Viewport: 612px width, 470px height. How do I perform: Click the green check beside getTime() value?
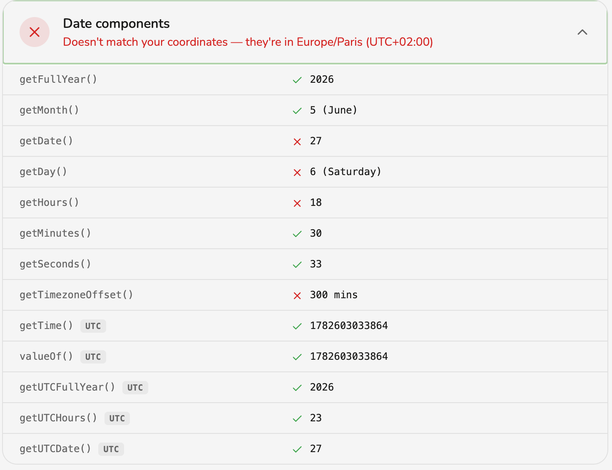coord(297,326)
